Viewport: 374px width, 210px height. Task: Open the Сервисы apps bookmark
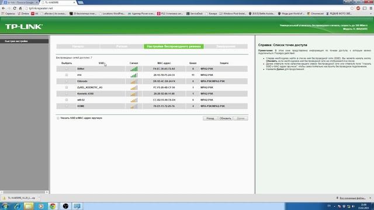click(8, 14)
